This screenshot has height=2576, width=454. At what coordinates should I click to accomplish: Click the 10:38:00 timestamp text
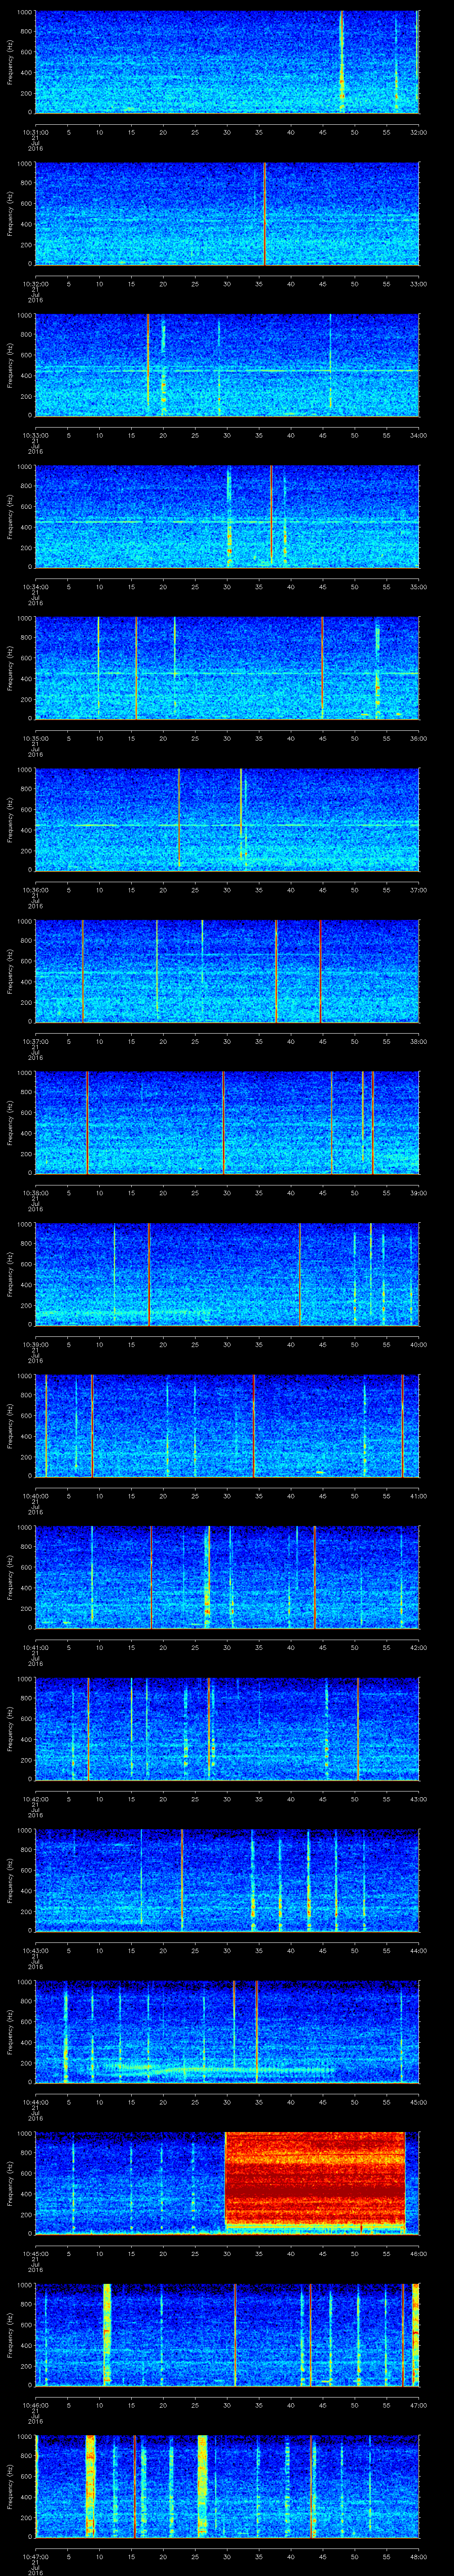click(x=35, y=1192)
